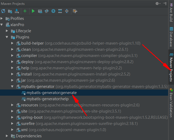Expand the resources plugin node
Viewport: 174px width, 140px height.
[12, 105]
